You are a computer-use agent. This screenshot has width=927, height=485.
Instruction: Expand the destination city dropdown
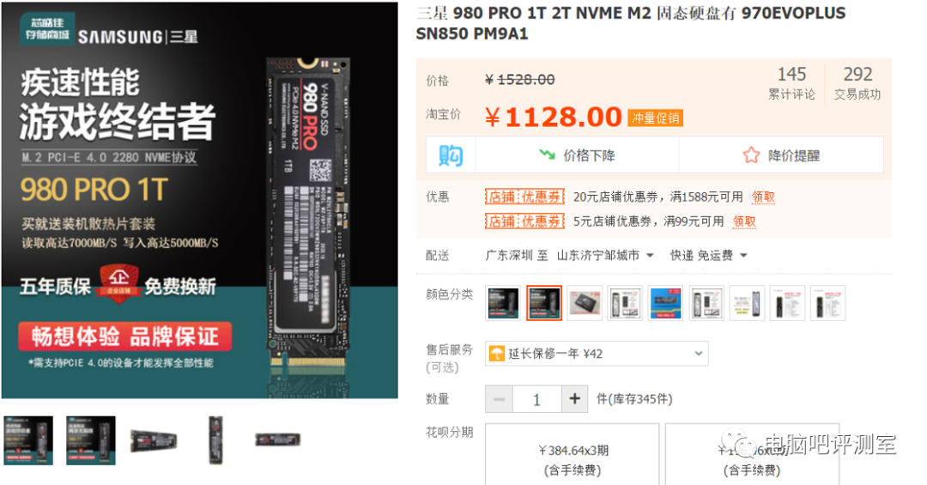tap(605, 256)
